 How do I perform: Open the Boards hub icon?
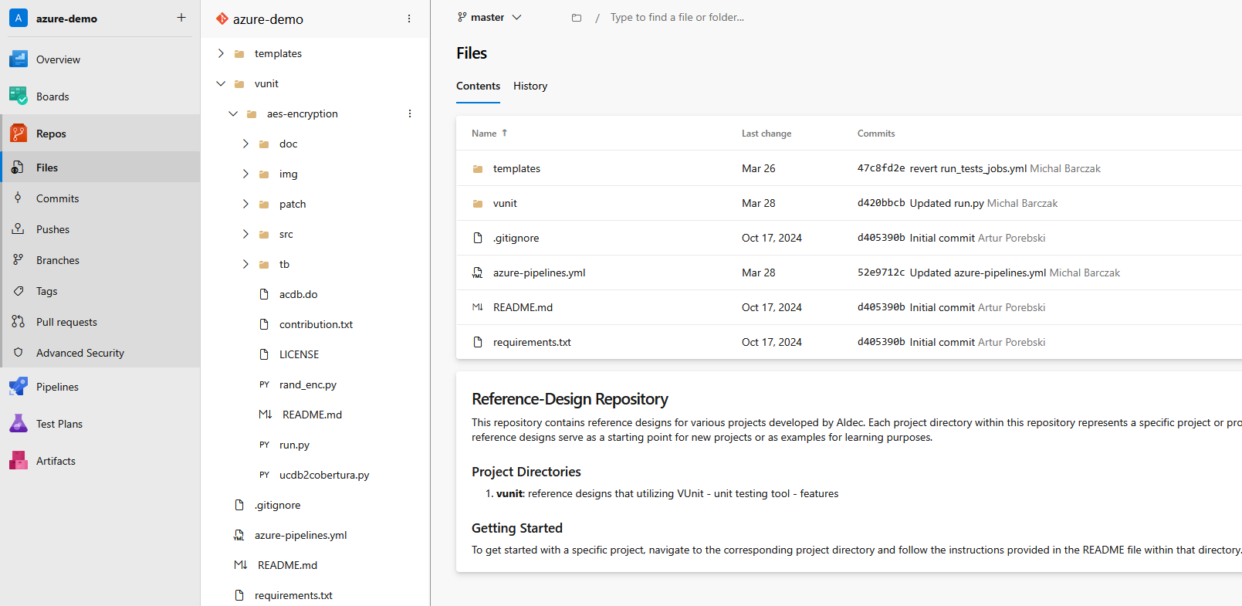(19, 96)
